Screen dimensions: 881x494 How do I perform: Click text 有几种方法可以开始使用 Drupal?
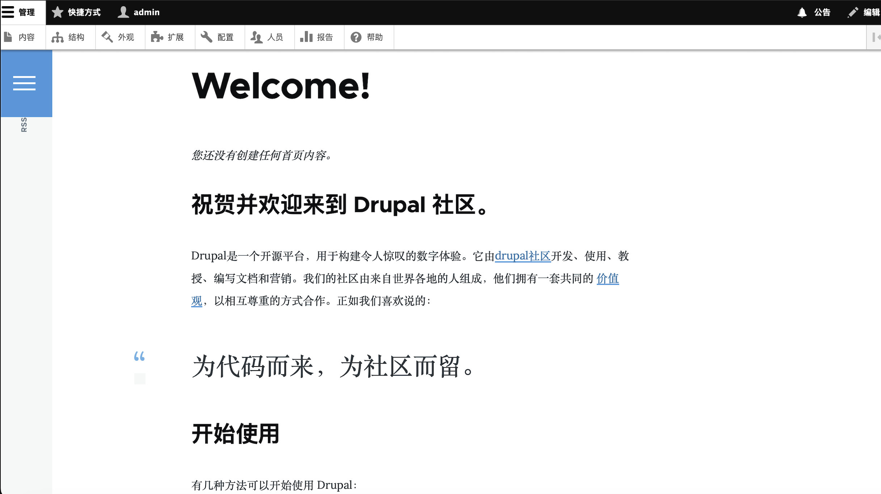(x=274, y=485)
